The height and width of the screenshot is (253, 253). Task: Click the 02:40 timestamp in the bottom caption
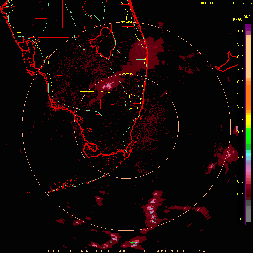(201, 251)
